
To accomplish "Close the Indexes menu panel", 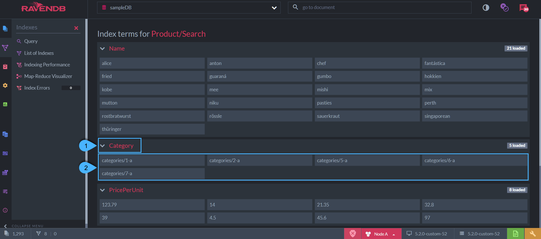I will [x=76, y=28].
